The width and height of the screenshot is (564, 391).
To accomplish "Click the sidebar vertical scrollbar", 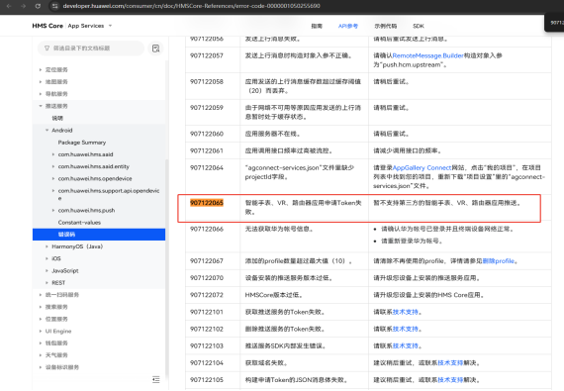I will (166, 266).
